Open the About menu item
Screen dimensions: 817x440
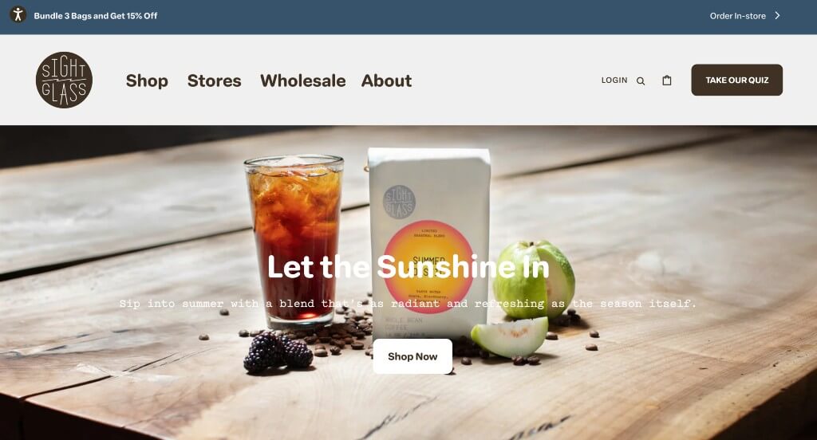(387, 81)
